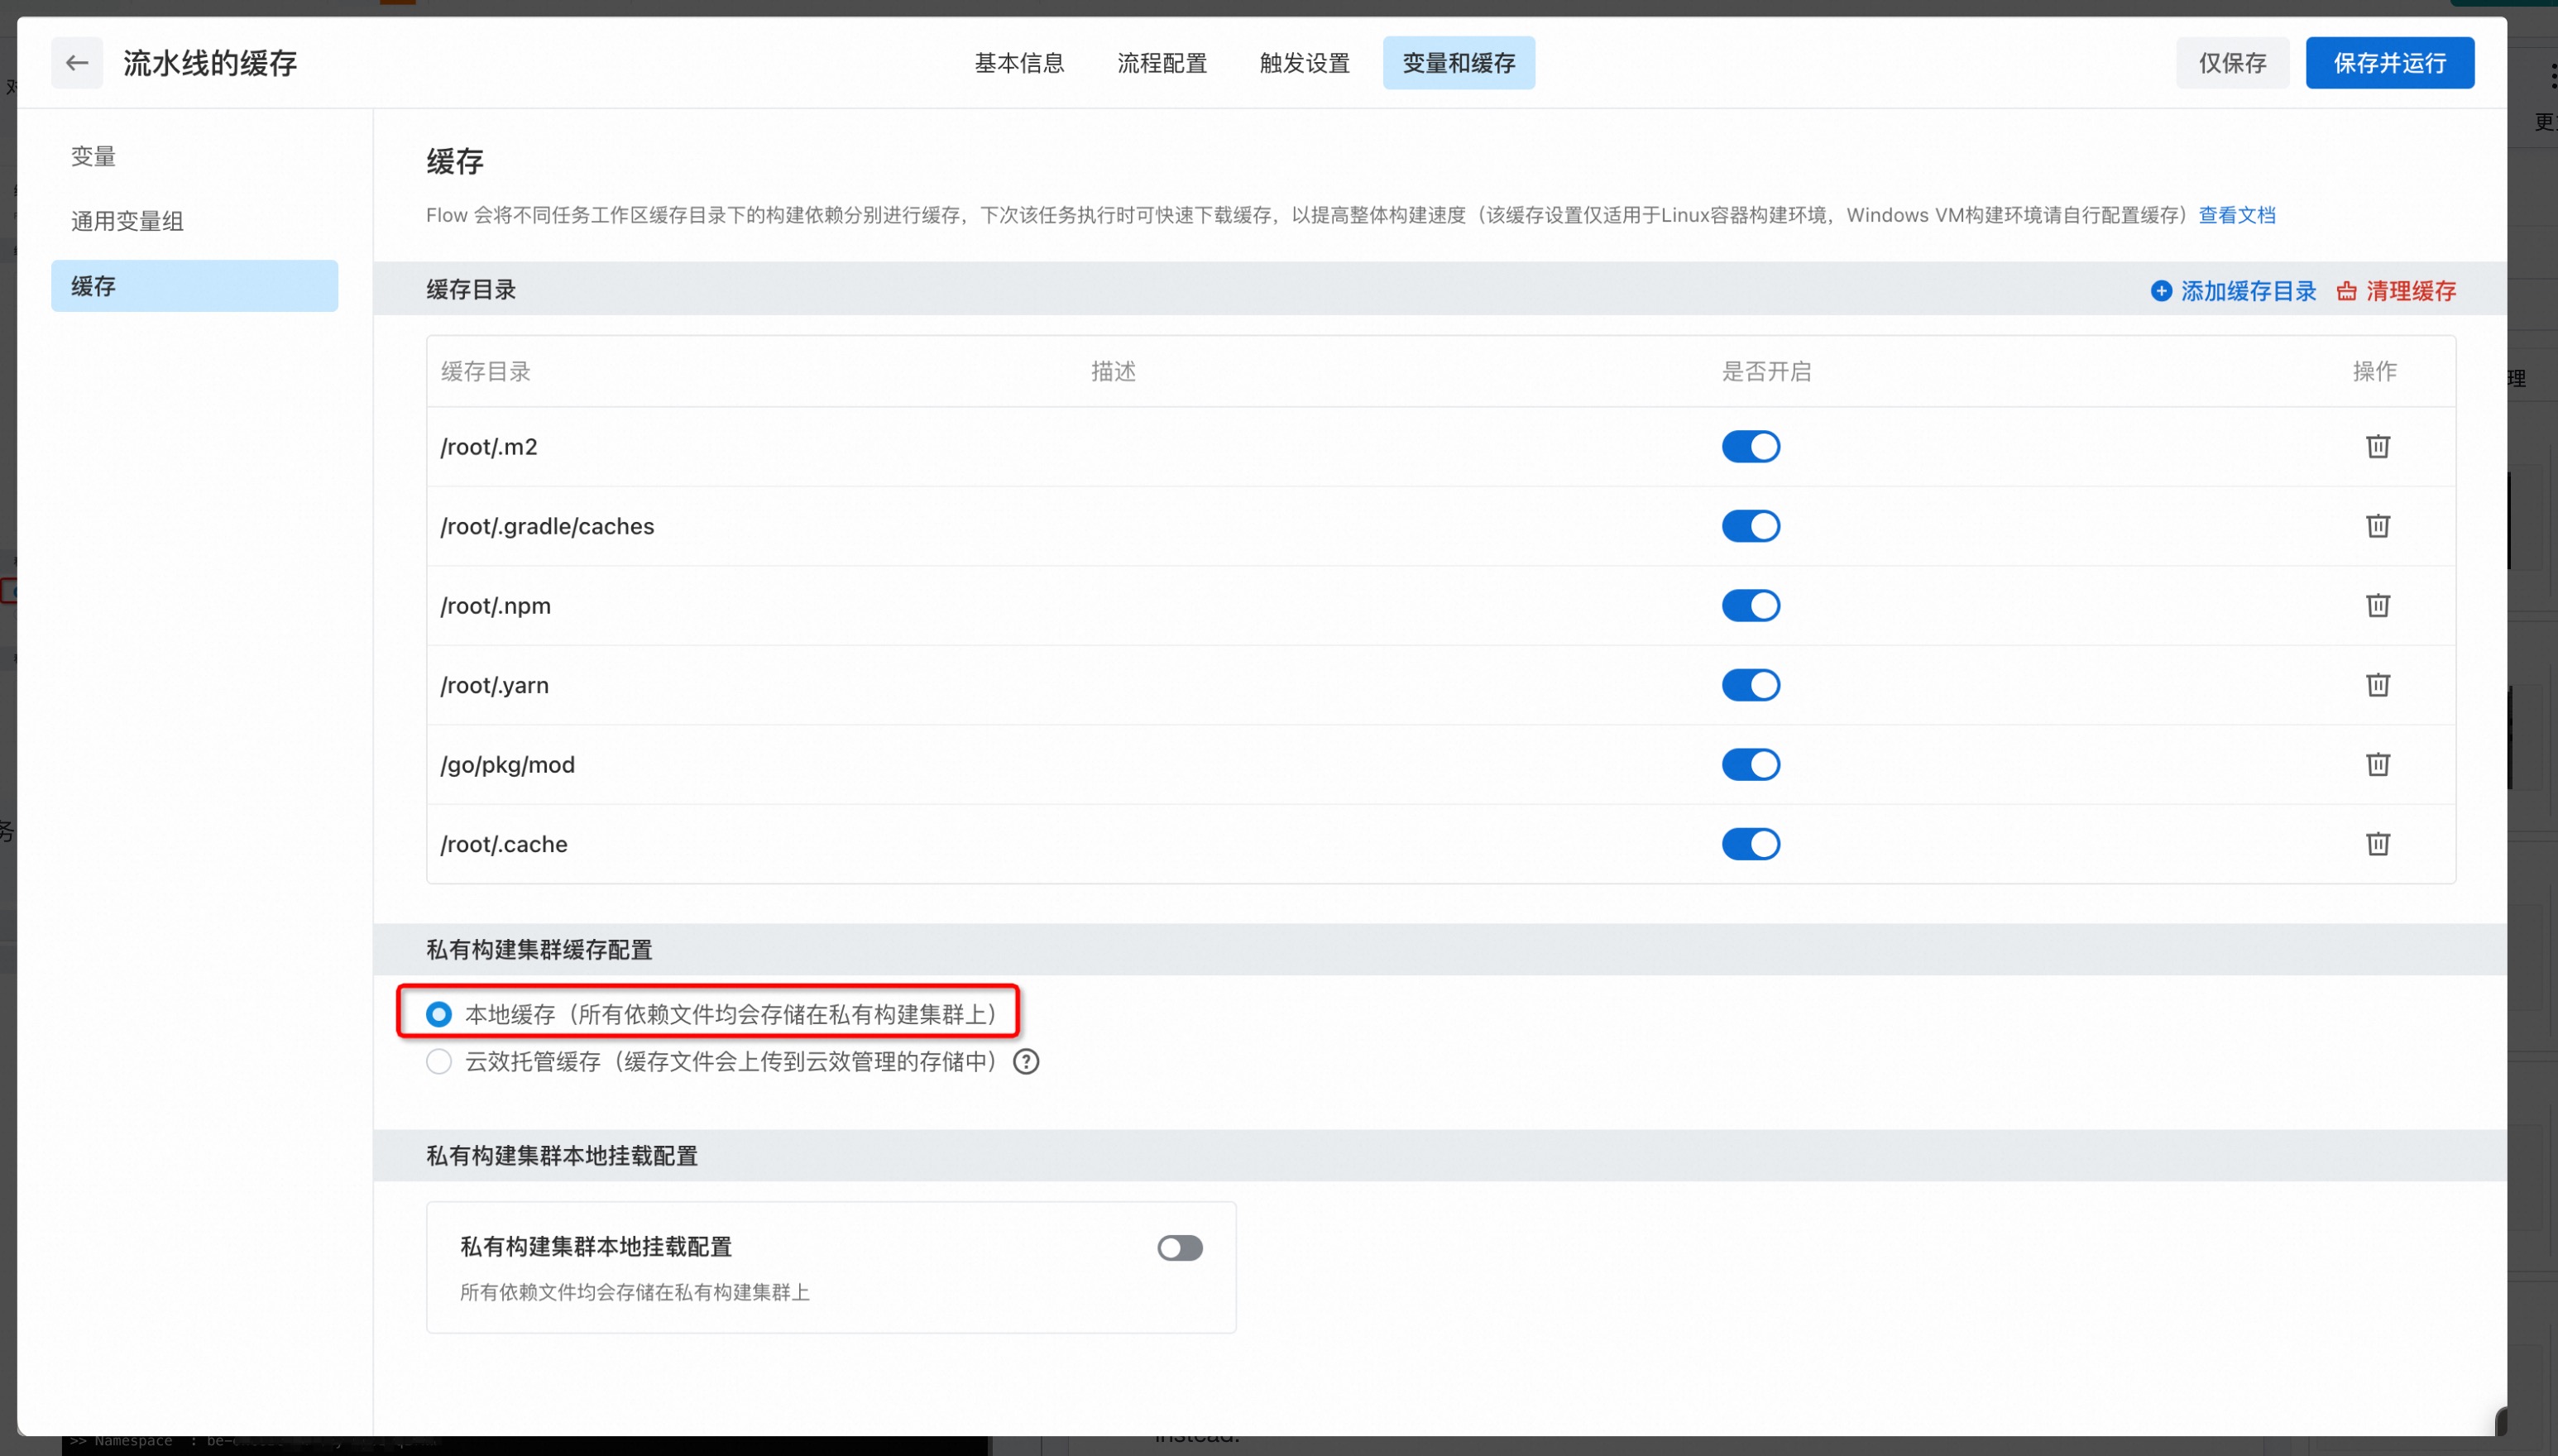Enable 私有构建集群本地挂载配置 switch
The width and height of the screenshot is (2558, 1456).
tap(1180, 1248)
